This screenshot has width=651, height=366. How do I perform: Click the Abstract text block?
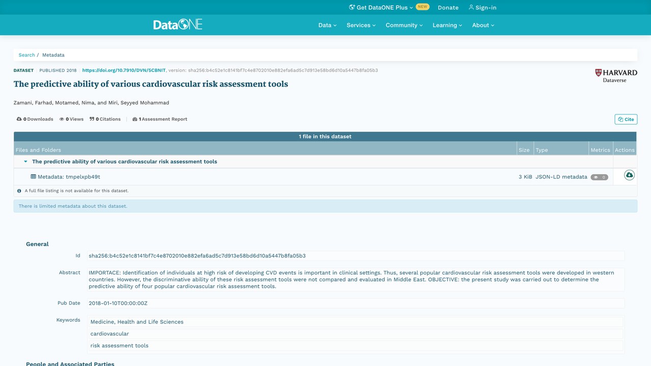(356, 280)
